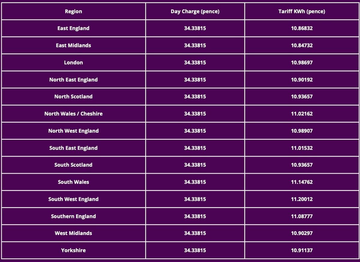
Task: Click the Day Charge (pence) column header
Action: coord(195,11)
